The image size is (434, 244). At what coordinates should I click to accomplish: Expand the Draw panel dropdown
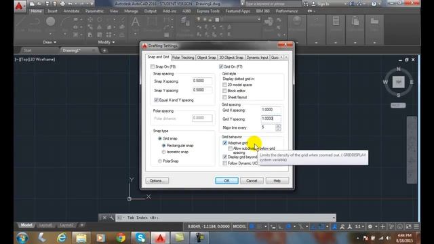coord(50,42)
